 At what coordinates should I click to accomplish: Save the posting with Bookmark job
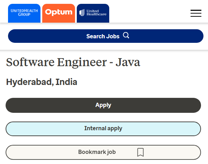[x=103, y=152]
